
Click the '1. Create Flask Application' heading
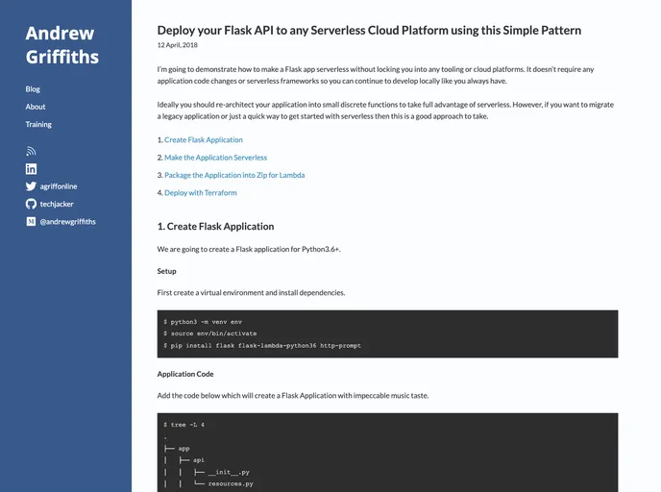tap(215, 227)
